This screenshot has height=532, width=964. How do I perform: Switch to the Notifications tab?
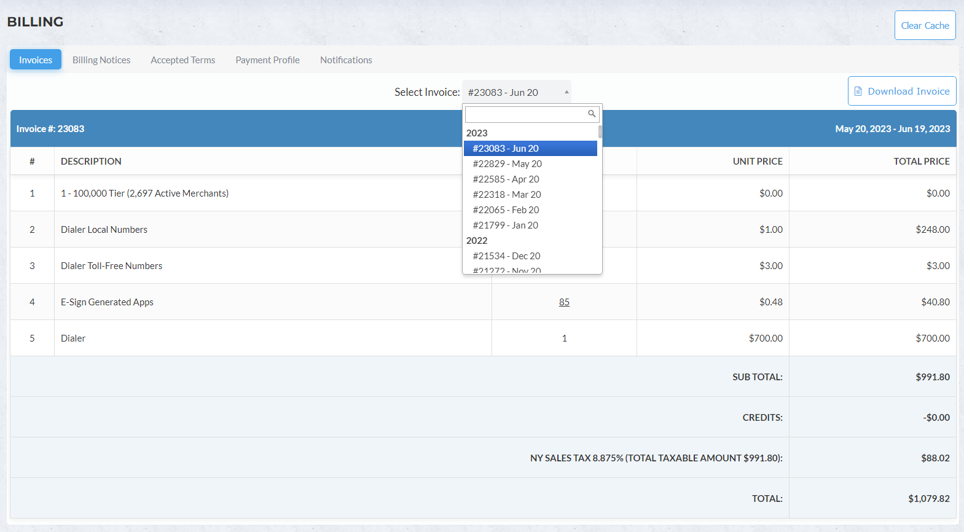click(x=346, y=60)
